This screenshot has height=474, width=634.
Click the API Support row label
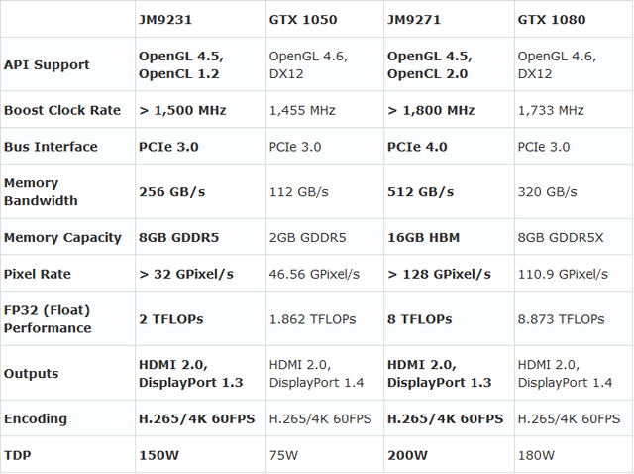47,64
